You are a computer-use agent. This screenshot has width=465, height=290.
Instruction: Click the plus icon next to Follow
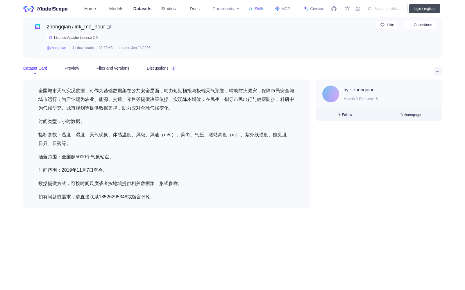click(339, 115)
